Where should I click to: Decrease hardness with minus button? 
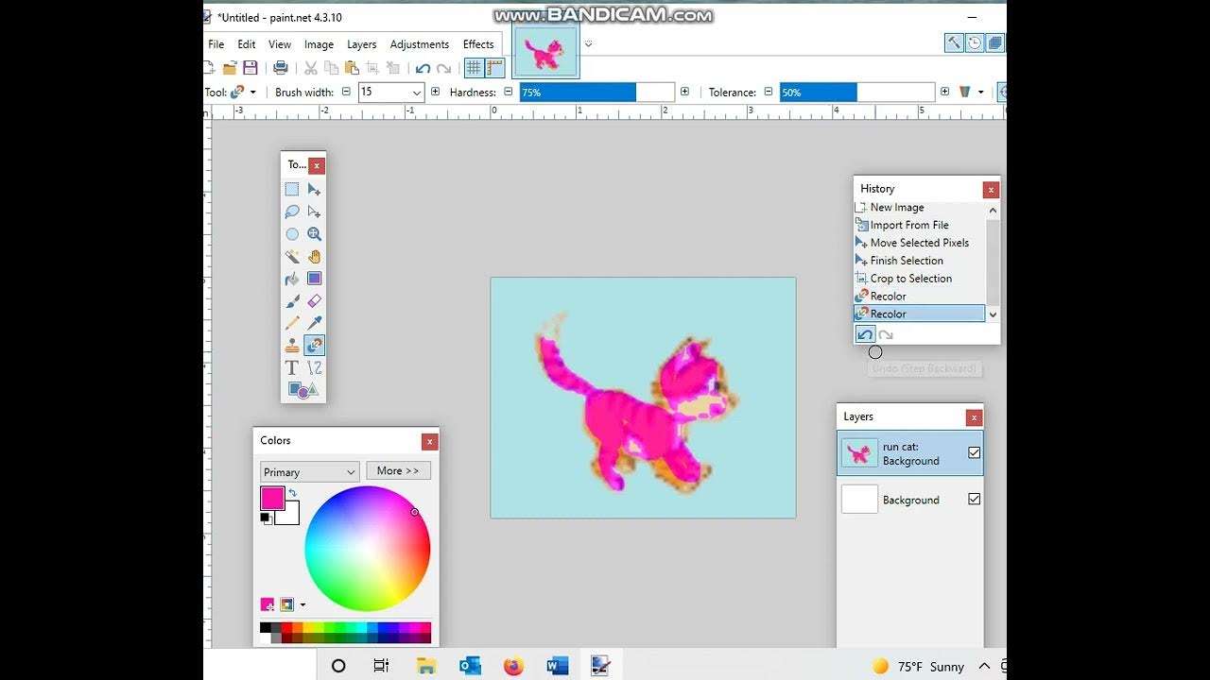[509, 92]
